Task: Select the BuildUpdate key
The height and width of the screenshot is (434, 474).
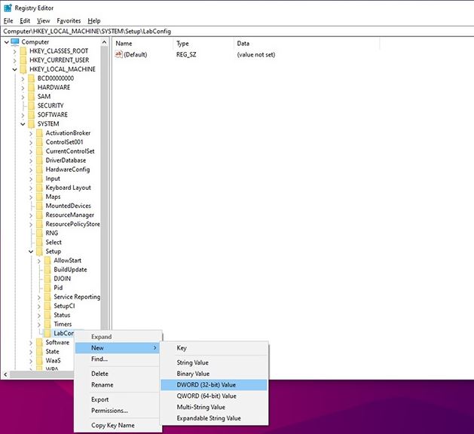Action: [70, 270]
